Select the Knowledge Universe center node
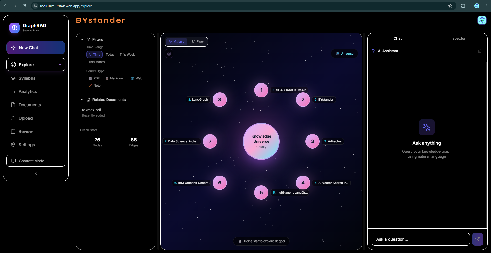This screenshot has width=491, height=253. pyautogui.click(x=261, y=141)
